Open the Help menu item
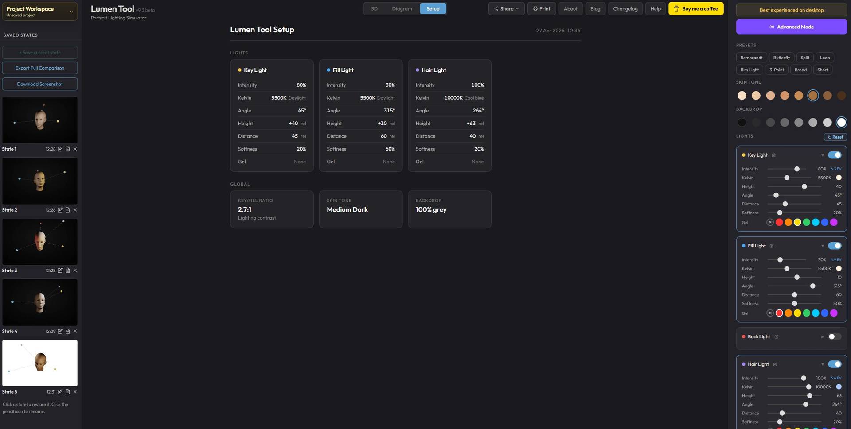The width and height of the screenshot is (851, 429). [656, 9]
